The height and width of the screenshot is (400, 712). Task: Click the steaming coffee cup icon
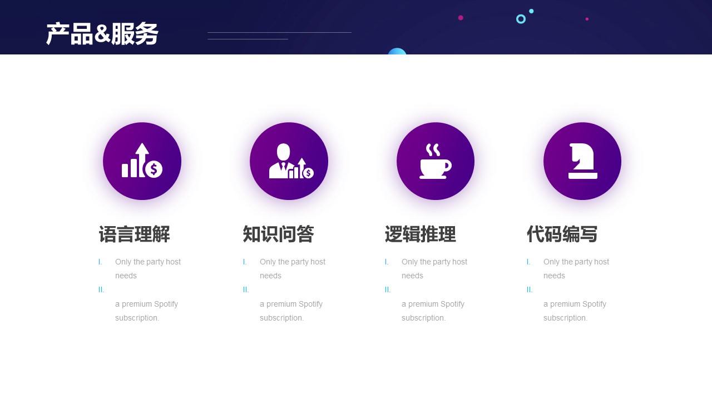(436, 161)
